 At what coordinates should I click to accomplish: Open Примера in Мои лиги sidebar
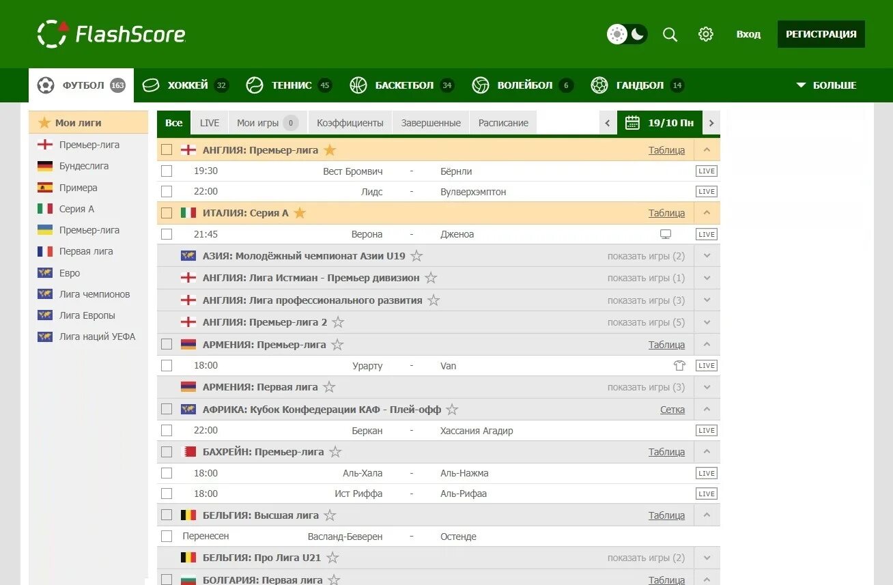pyautogui.click(x=79, y=188)
